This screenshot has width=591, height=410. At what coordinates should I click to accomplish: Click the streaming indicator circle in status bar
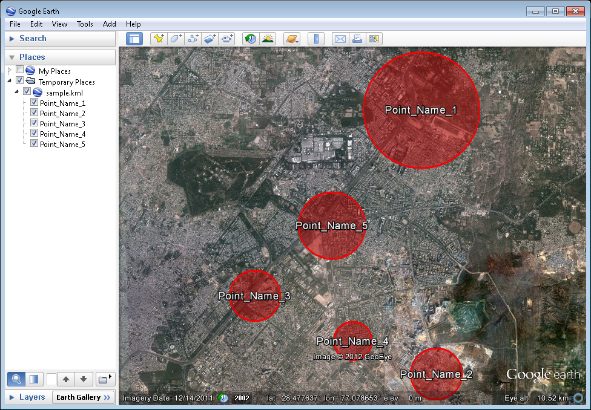pos(578,397)
